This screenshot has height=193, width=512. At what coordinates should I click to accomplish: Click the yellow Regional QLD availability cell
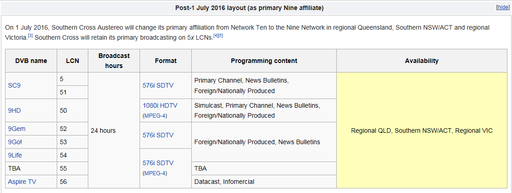tap(421, 130)
